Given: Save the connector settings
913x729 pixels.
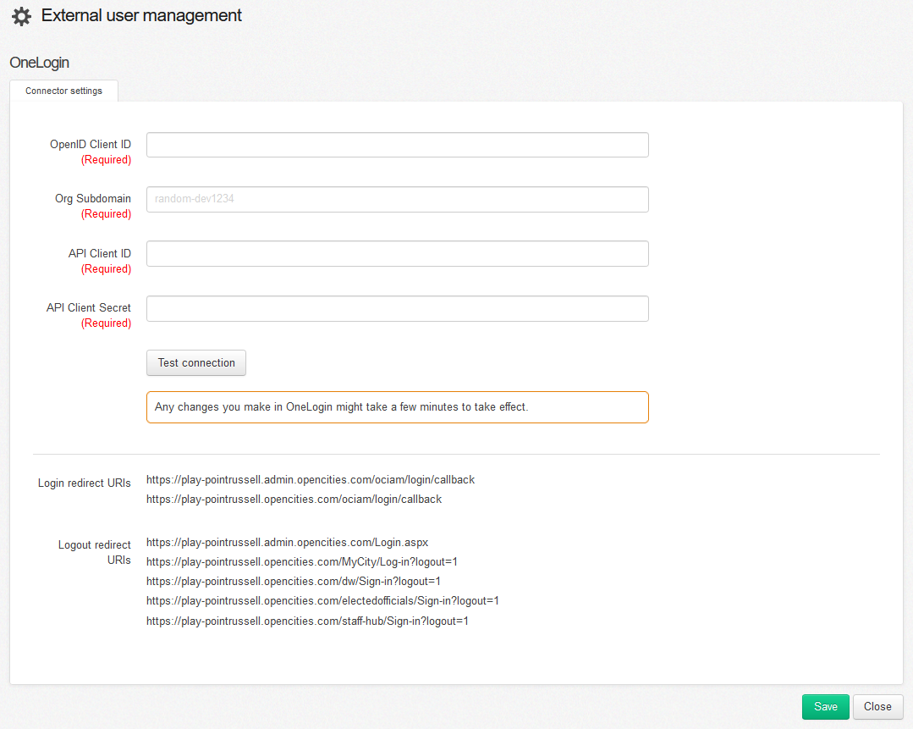Looking at the screenshot, I should pos(825,707).
